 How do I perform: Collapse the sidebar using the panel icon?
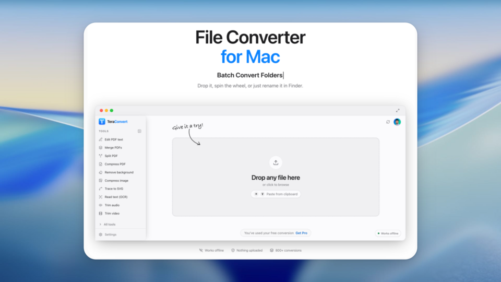tap(139, 131)
